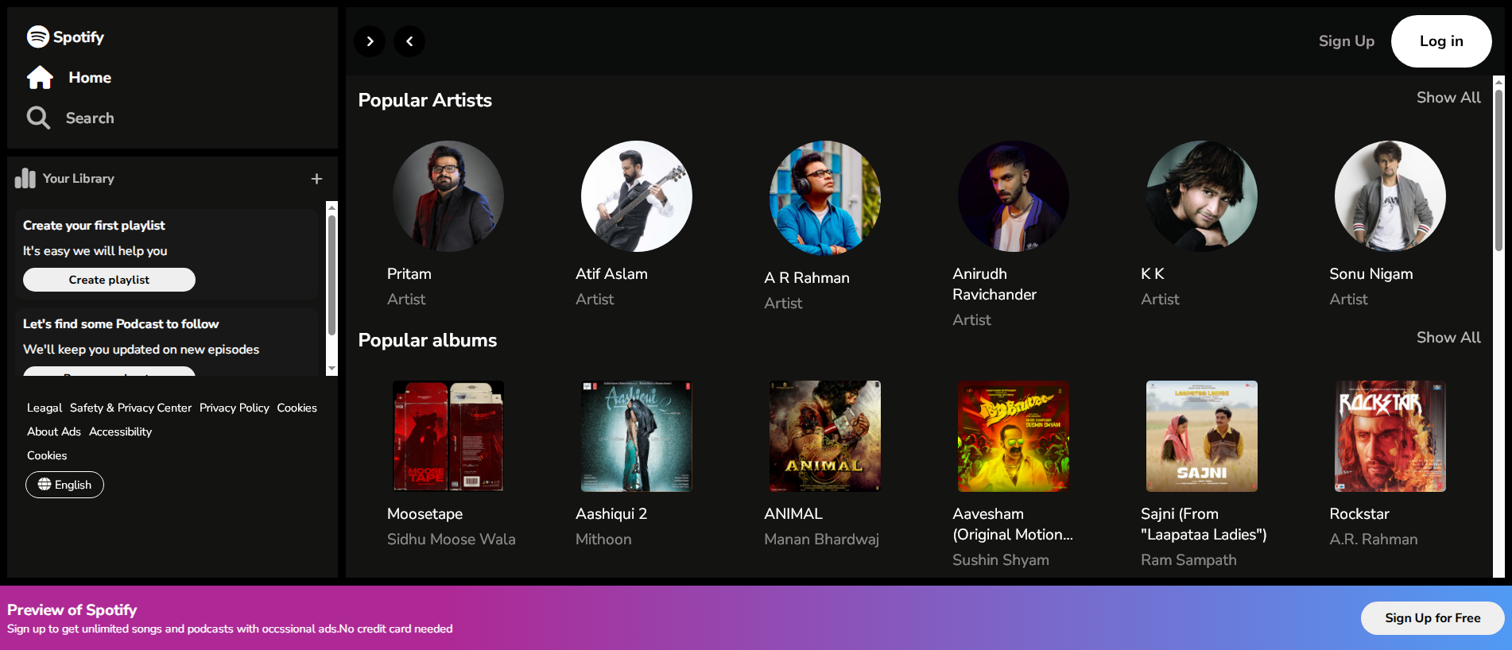This screenshot has width=1512, height=650.
Task: Open Atif Aslam artist photo
Action: click(637, 196)
